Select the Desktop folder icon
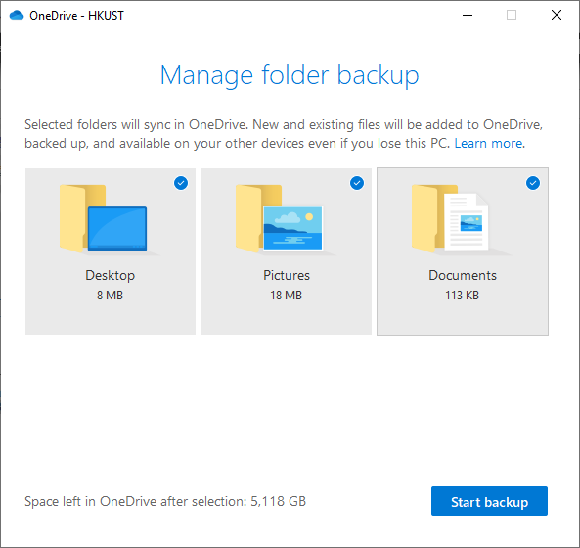Image resolution: width=580 pixels, height=548 pixels. click(x=104, y=219)
